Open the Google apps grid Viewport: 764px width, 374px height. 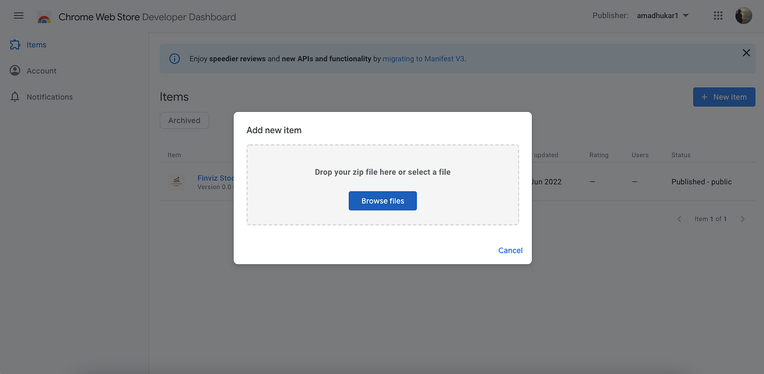[718, 15]
